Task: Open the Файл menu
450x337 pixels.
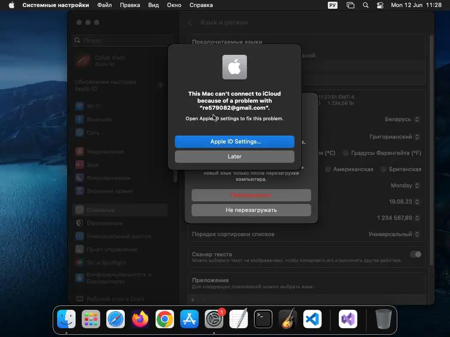Action: [x=105, y=5]
